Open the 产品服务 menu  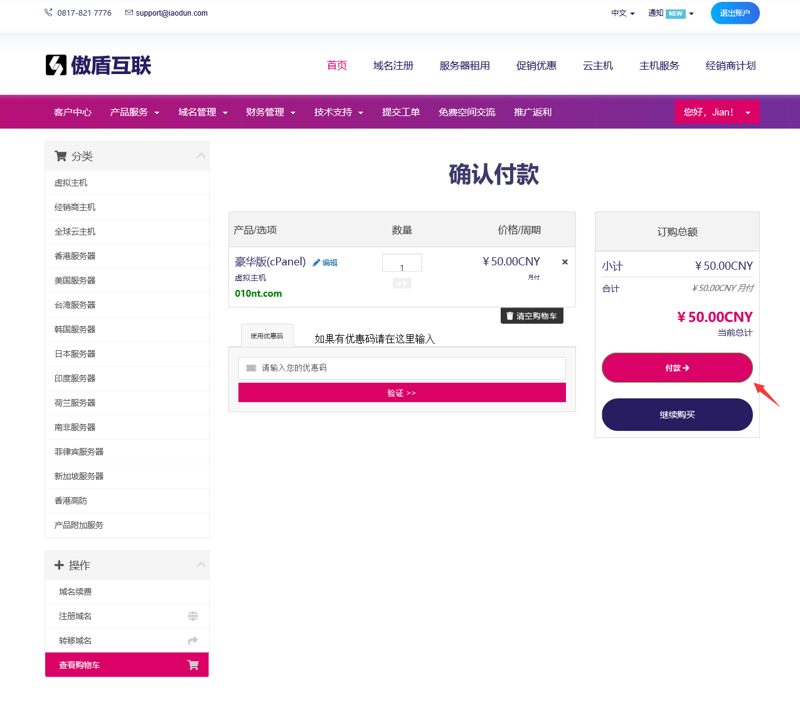134,112
